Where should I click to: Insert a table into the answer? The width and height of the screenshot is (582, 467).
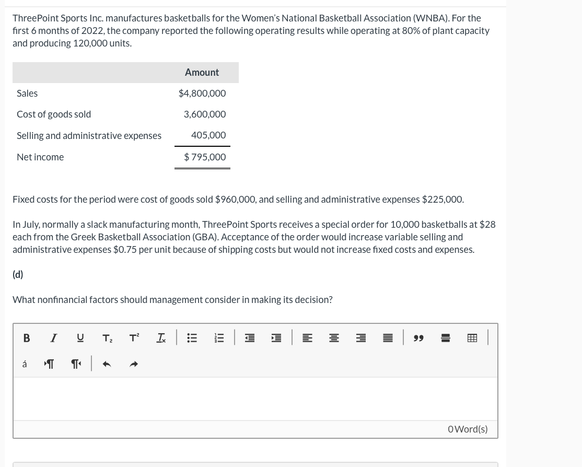point(472,338)
